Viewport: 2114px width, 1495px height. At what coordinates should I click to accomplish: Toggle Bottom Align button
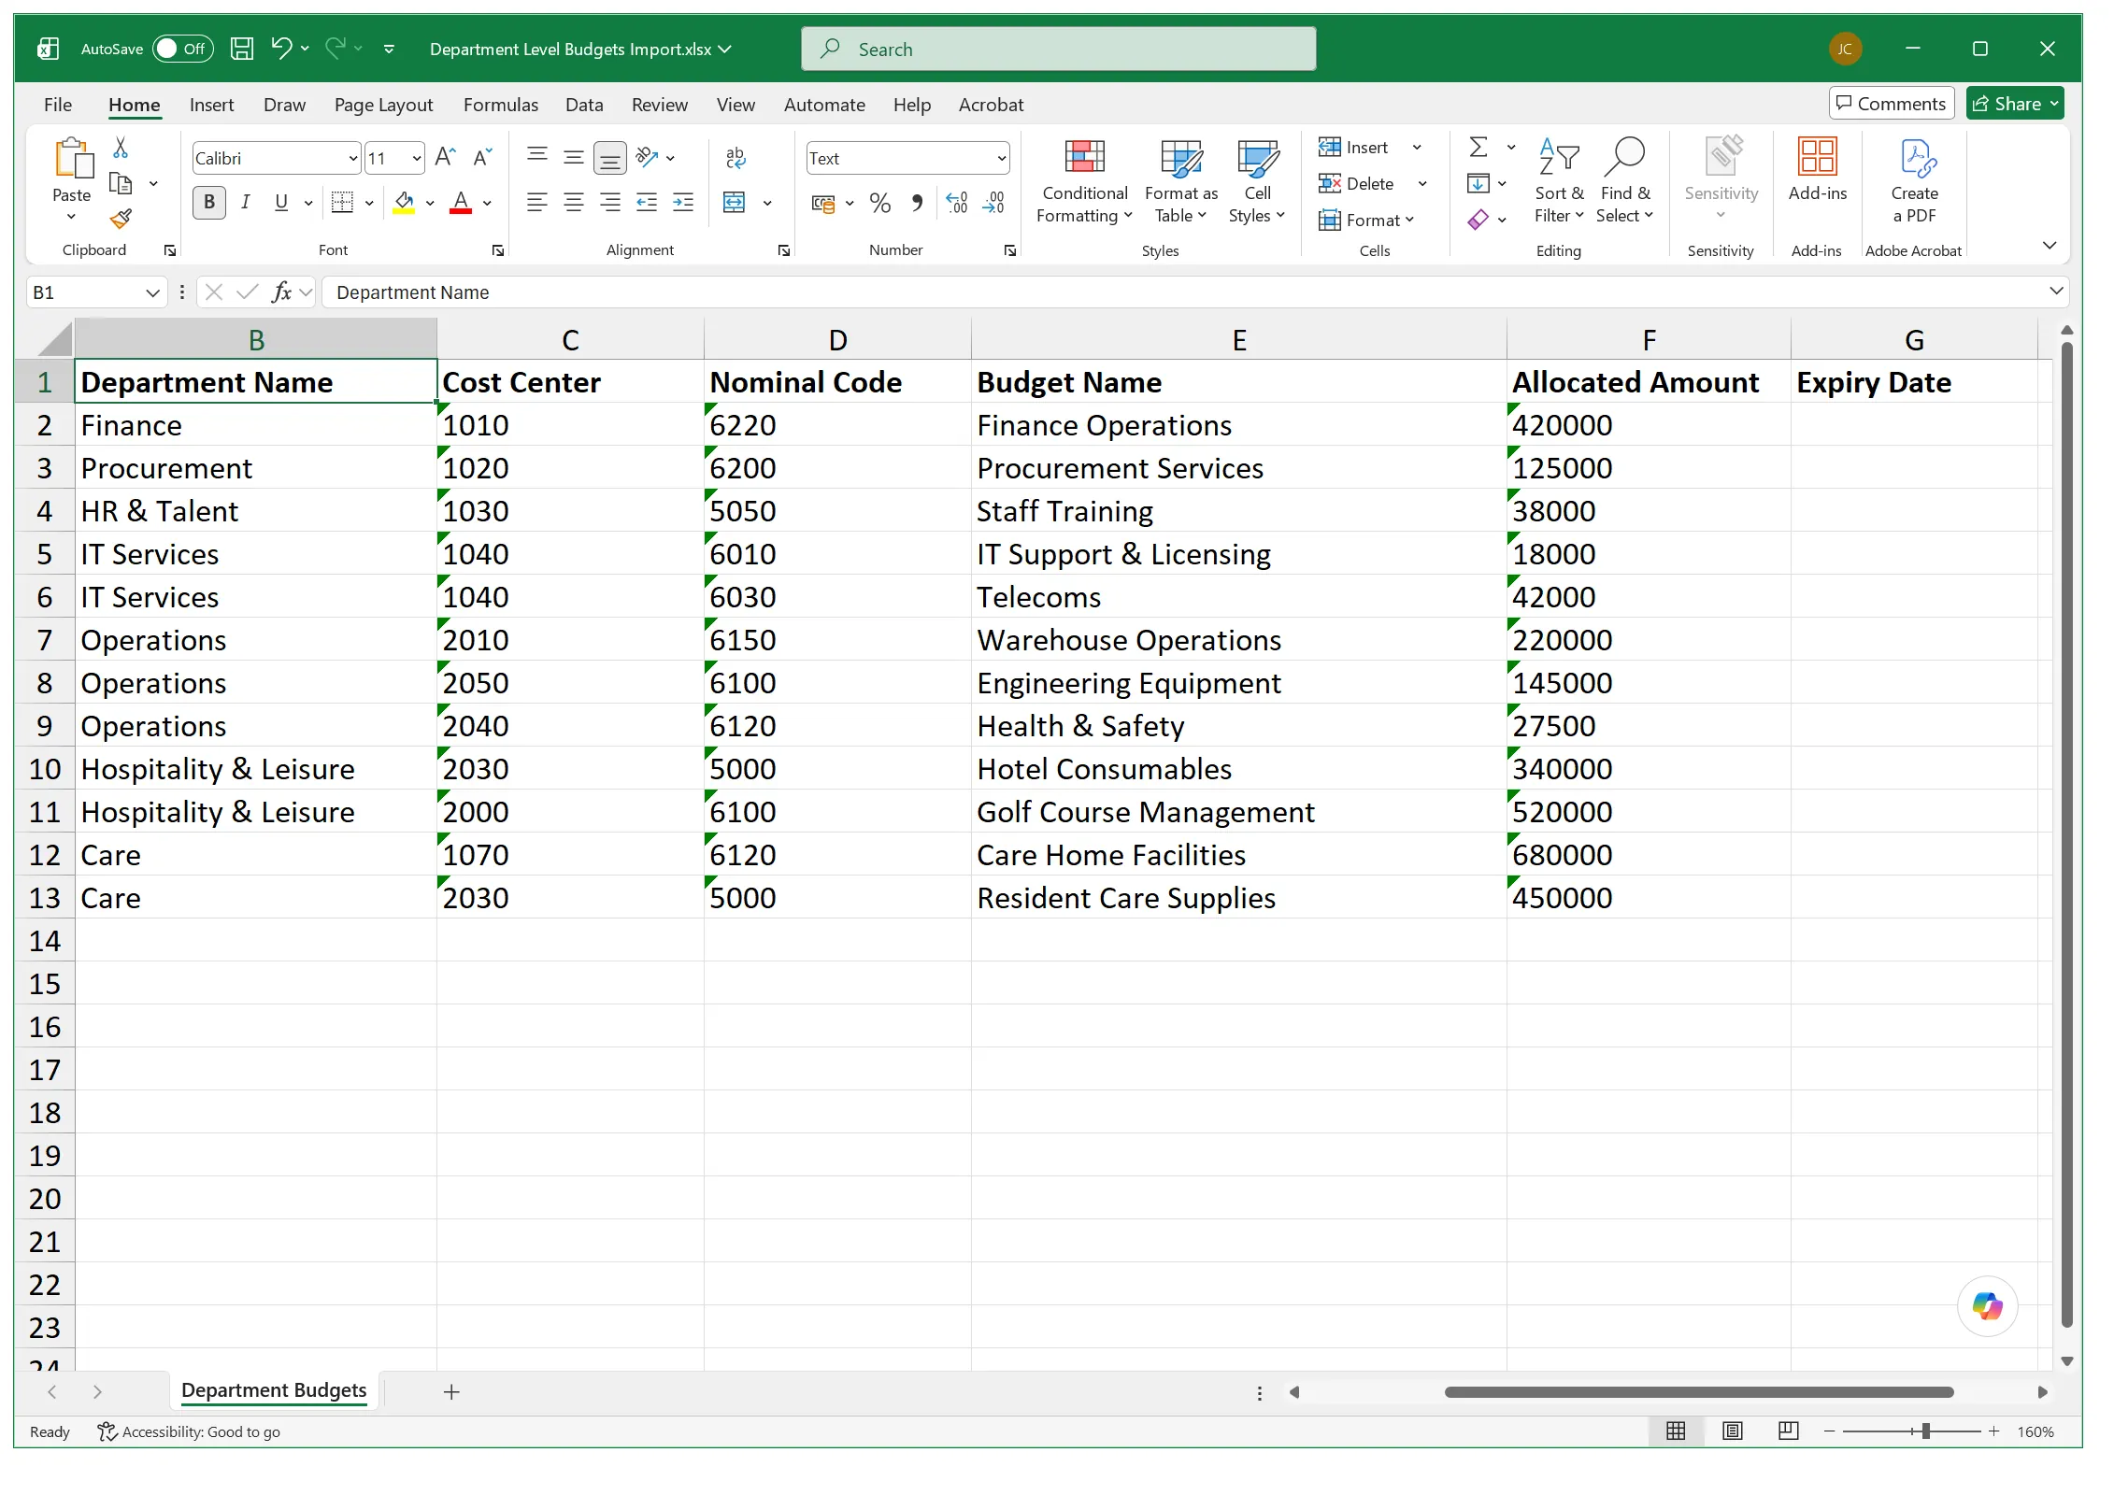coord(610,157)
